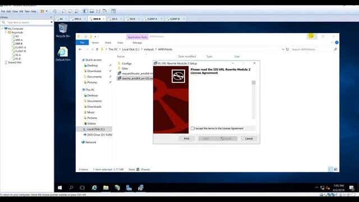Select DVD Drive (D:) in the navigation pane

pyautogui.click(x=98, y=135)
